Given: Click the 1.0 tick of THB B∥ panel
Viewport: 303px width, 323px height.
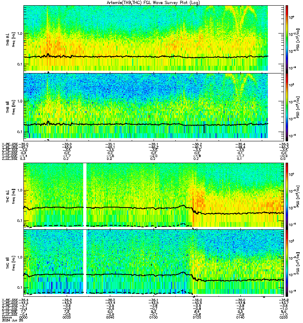Looking at the screenshot, I should pyautogui.click(x=20, y=101).
